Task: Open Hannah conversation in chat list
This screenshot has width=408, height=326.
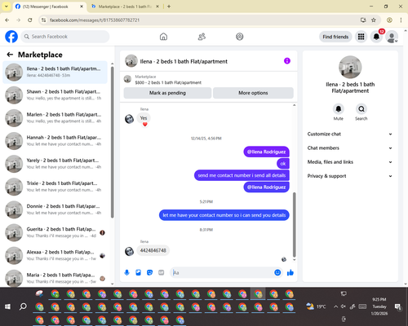Action: (x=55, y=141)
